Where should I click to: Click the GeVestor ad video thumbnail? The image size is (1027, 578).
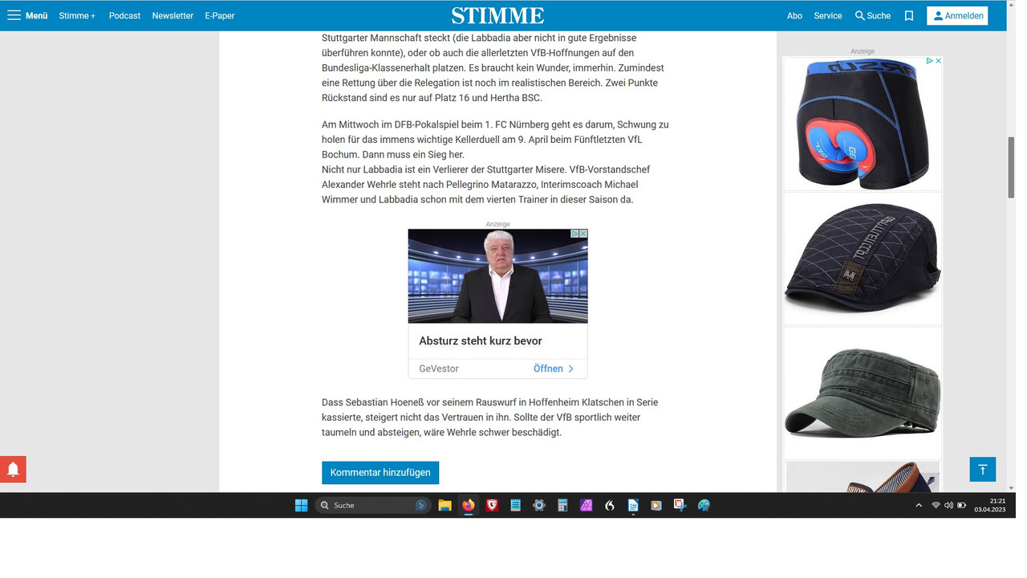pyautogui.click(x=497, y=276)
